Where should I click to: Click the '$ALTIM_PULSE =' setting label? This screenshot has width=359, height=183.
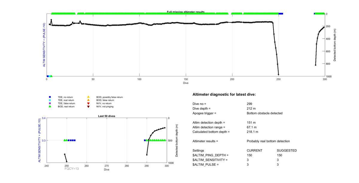(x=206, y=165)
